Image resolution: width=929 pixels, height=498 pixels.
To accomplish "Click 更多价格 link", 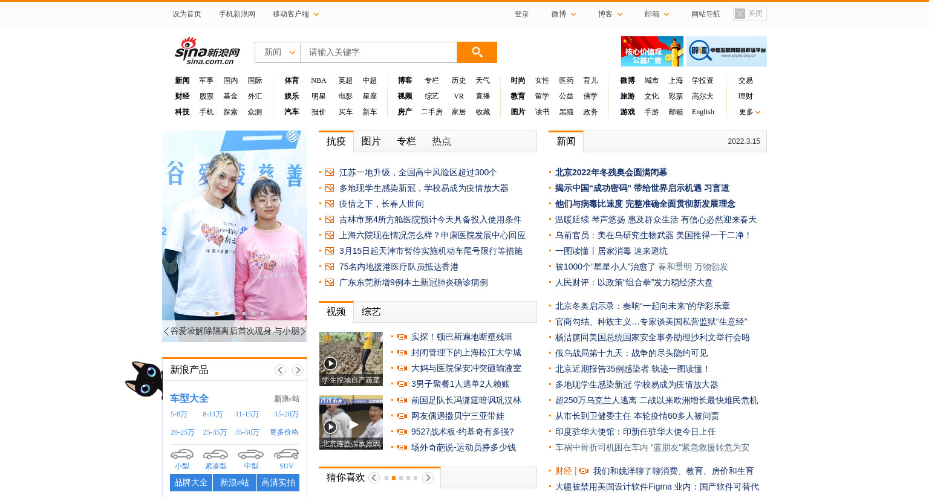I will pos(284,432).
